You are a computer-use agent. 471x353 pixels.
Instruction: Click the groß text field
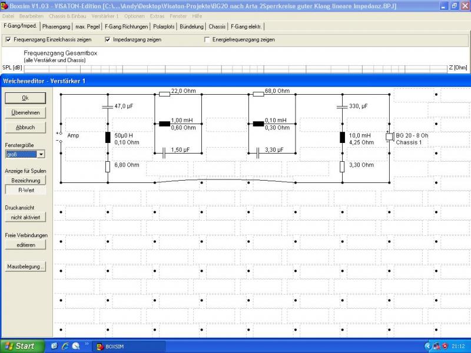coord(21,154)
